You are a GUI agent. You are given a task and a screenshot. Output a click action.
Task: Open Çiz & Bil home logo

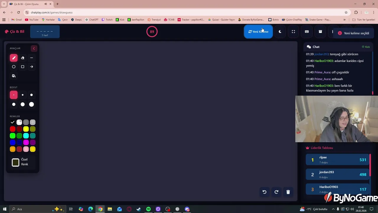coord(14,32)
